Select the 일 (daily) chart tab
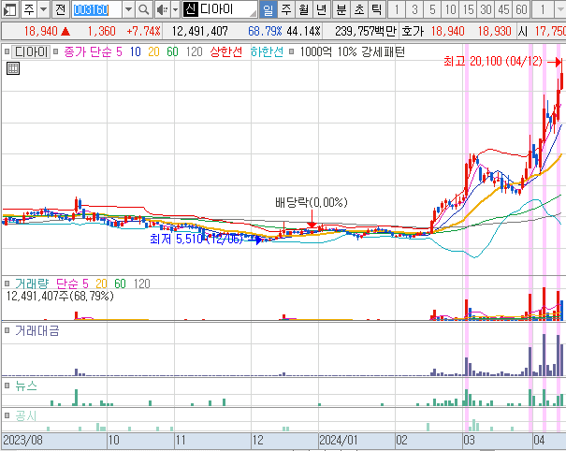This screenshot has width=566, height=451. pos(268,9)
